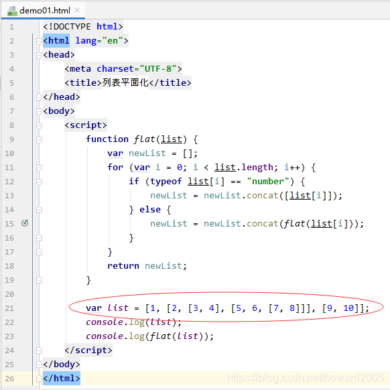Toggle the fold end marker on line 16
Image resolution: width=390 pixels, height=390 pixels.
click(39, 238)
